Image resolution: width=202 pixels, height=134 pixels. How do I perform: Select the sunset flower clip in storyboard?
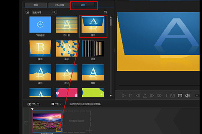click(47, 121)
